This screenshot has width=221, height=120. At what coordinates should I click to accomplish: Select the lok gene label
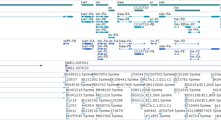pyautogui.click(x=98, y=2)
